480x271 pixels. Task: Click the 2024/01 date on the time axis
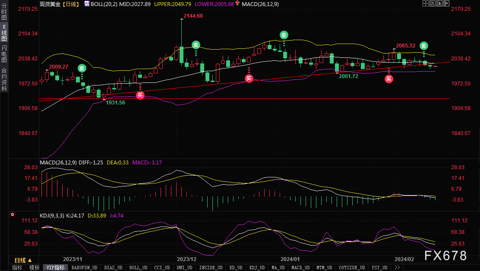290,259
